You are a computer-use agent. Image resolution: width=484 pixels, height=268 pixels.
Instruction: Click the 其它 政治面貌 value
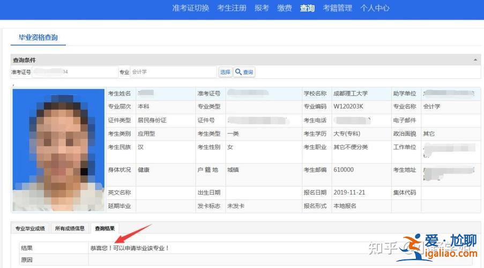pos(429,133)
